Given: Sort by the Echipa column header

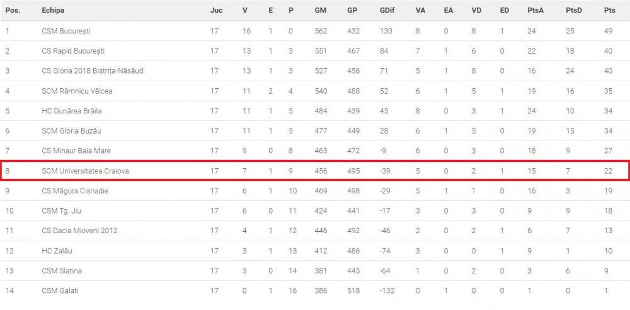Looking at the screenshot, I should pos(53,11).
